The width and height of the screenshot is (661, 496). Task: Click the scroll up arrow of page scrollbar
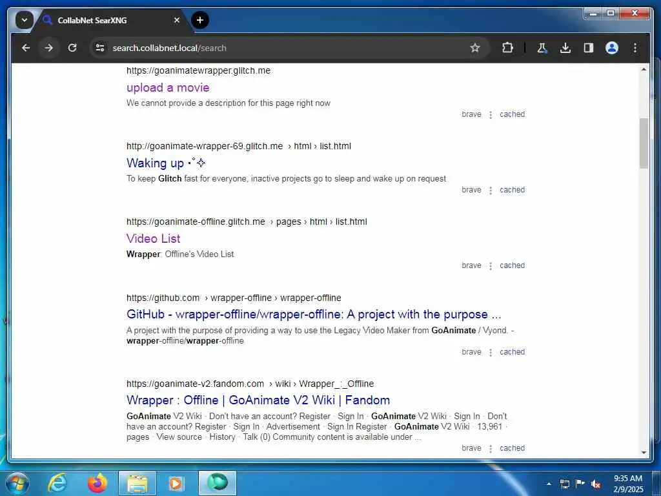click(x=644, y=69)
